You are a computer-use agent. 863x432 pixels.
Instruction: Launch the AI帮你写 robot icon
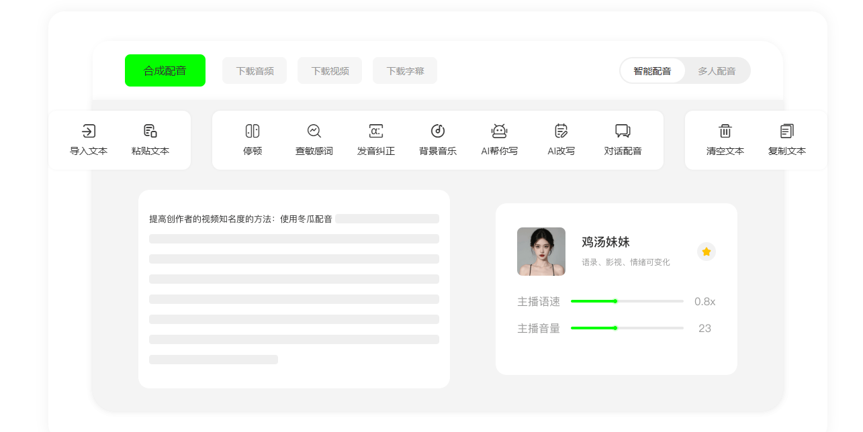[499, 131]
